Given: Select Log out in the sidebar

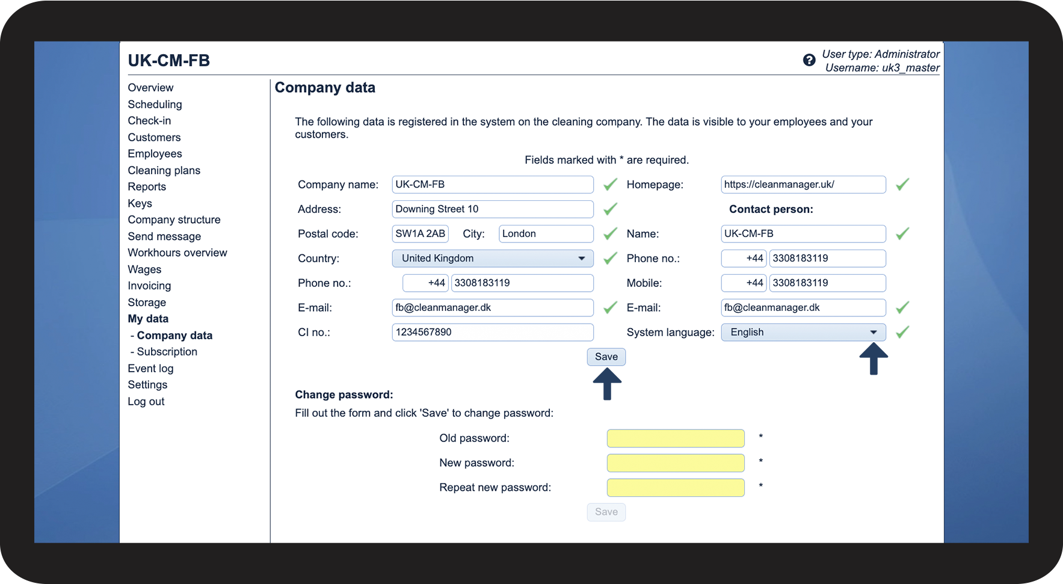Looking at the screenshot, I should pos(146,402).
